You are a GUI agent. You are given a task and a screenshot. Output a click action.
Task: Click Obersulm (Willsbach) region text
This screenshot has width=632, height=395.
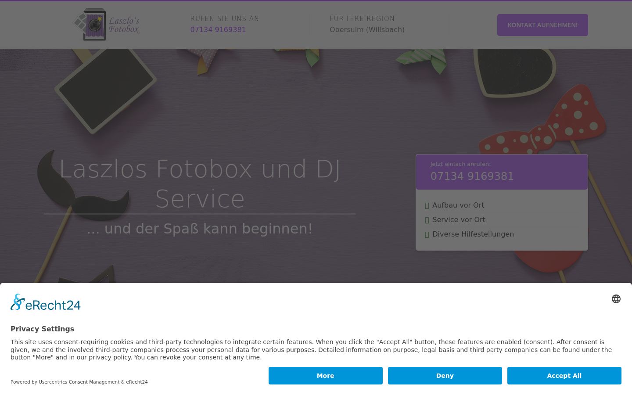(x=367, y=29)
